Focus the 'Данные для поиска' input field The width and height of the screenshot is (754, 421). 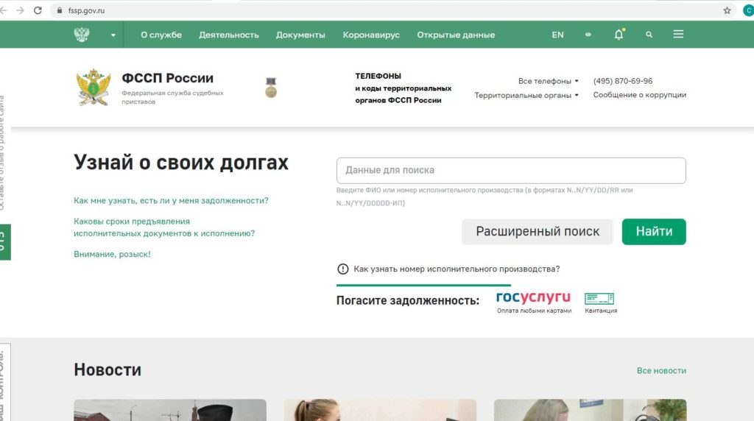tap(511, 170)
